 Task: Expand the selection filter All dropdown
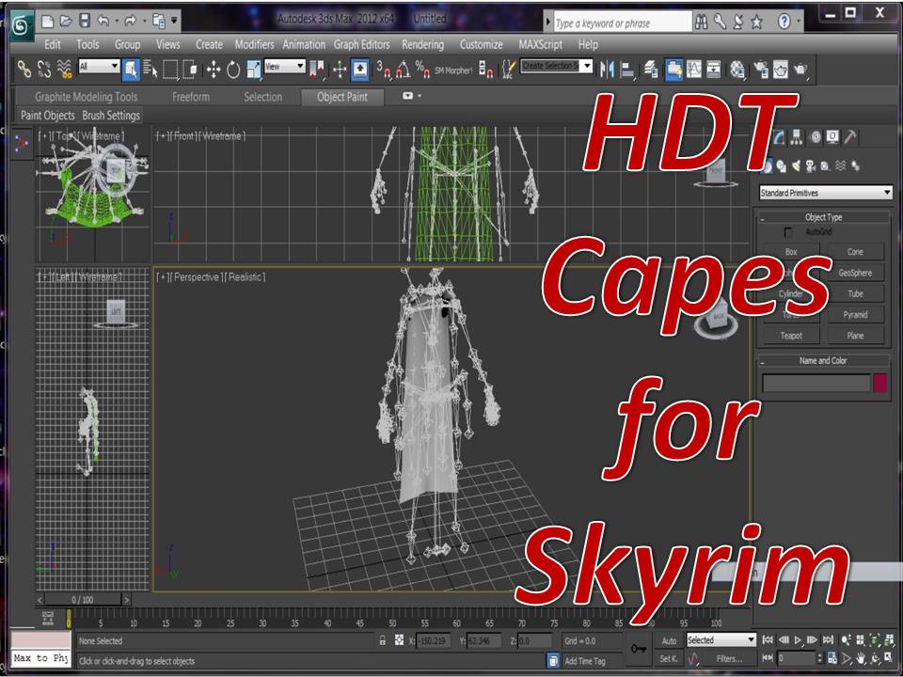99,67
